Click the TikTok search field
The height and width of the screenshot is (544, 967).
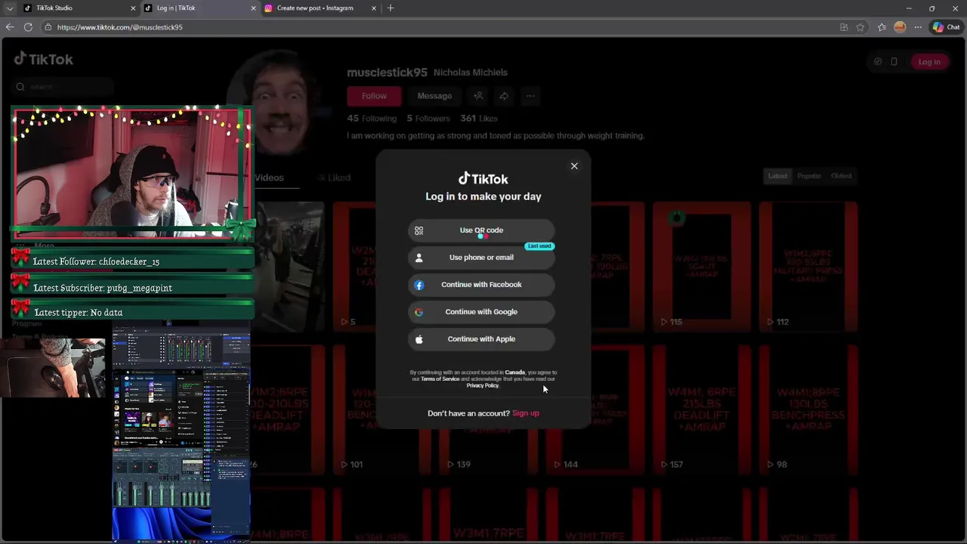[60, 87]
